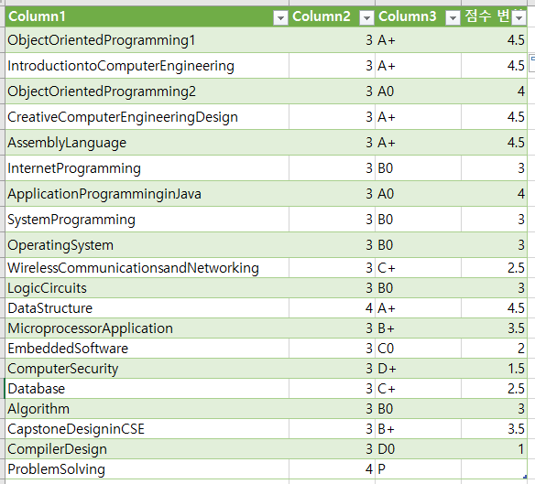Open the Column3 filter dropdown
The width and height of the screenshot is (535, 484).
coord(453,17)
